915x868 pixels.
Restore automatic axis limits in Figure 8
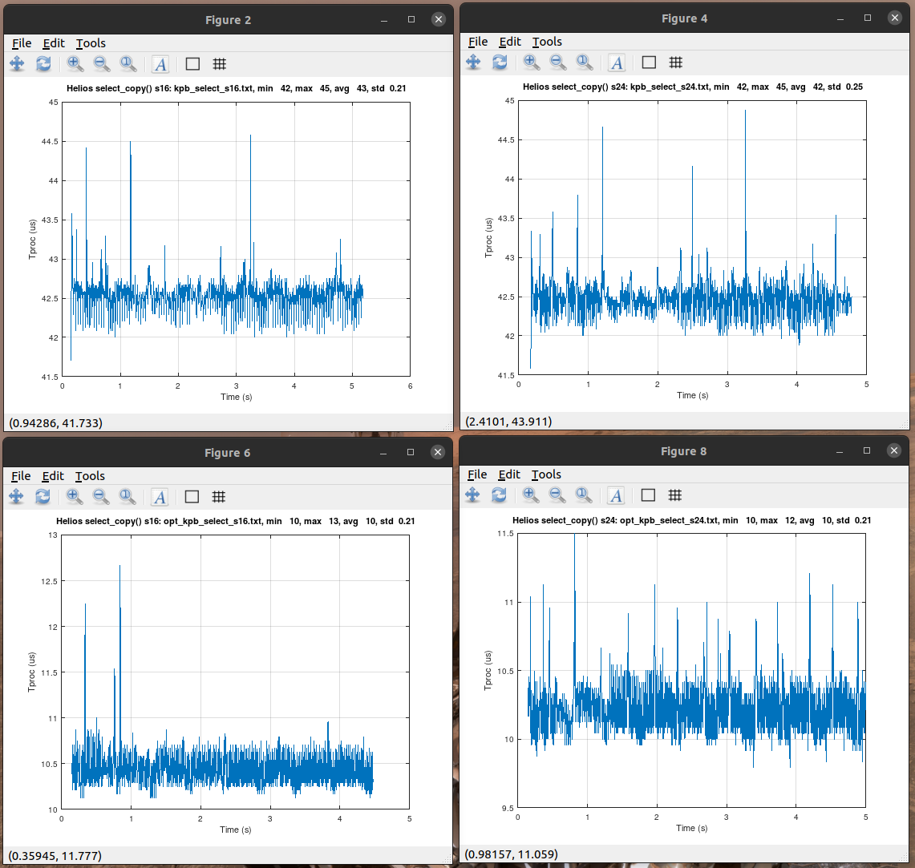(585, 495)
